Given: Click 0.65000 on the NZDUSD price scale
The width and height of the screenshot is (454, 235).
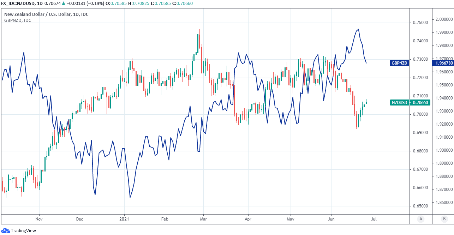Looking at the screenshot, I should 420,206.
